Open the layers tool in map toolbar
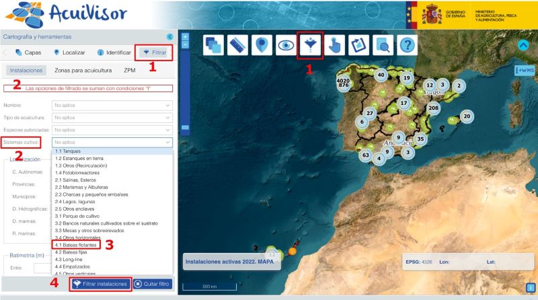This screenshot has height=300, width=538. [215, 45]
